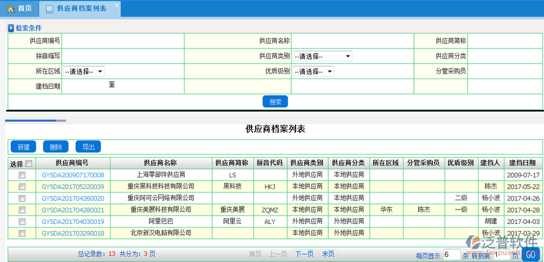Select the 供应商档案列表 tab
Image resolution: width=544 pixels, height=262 pixels.
tap(81, 9)
